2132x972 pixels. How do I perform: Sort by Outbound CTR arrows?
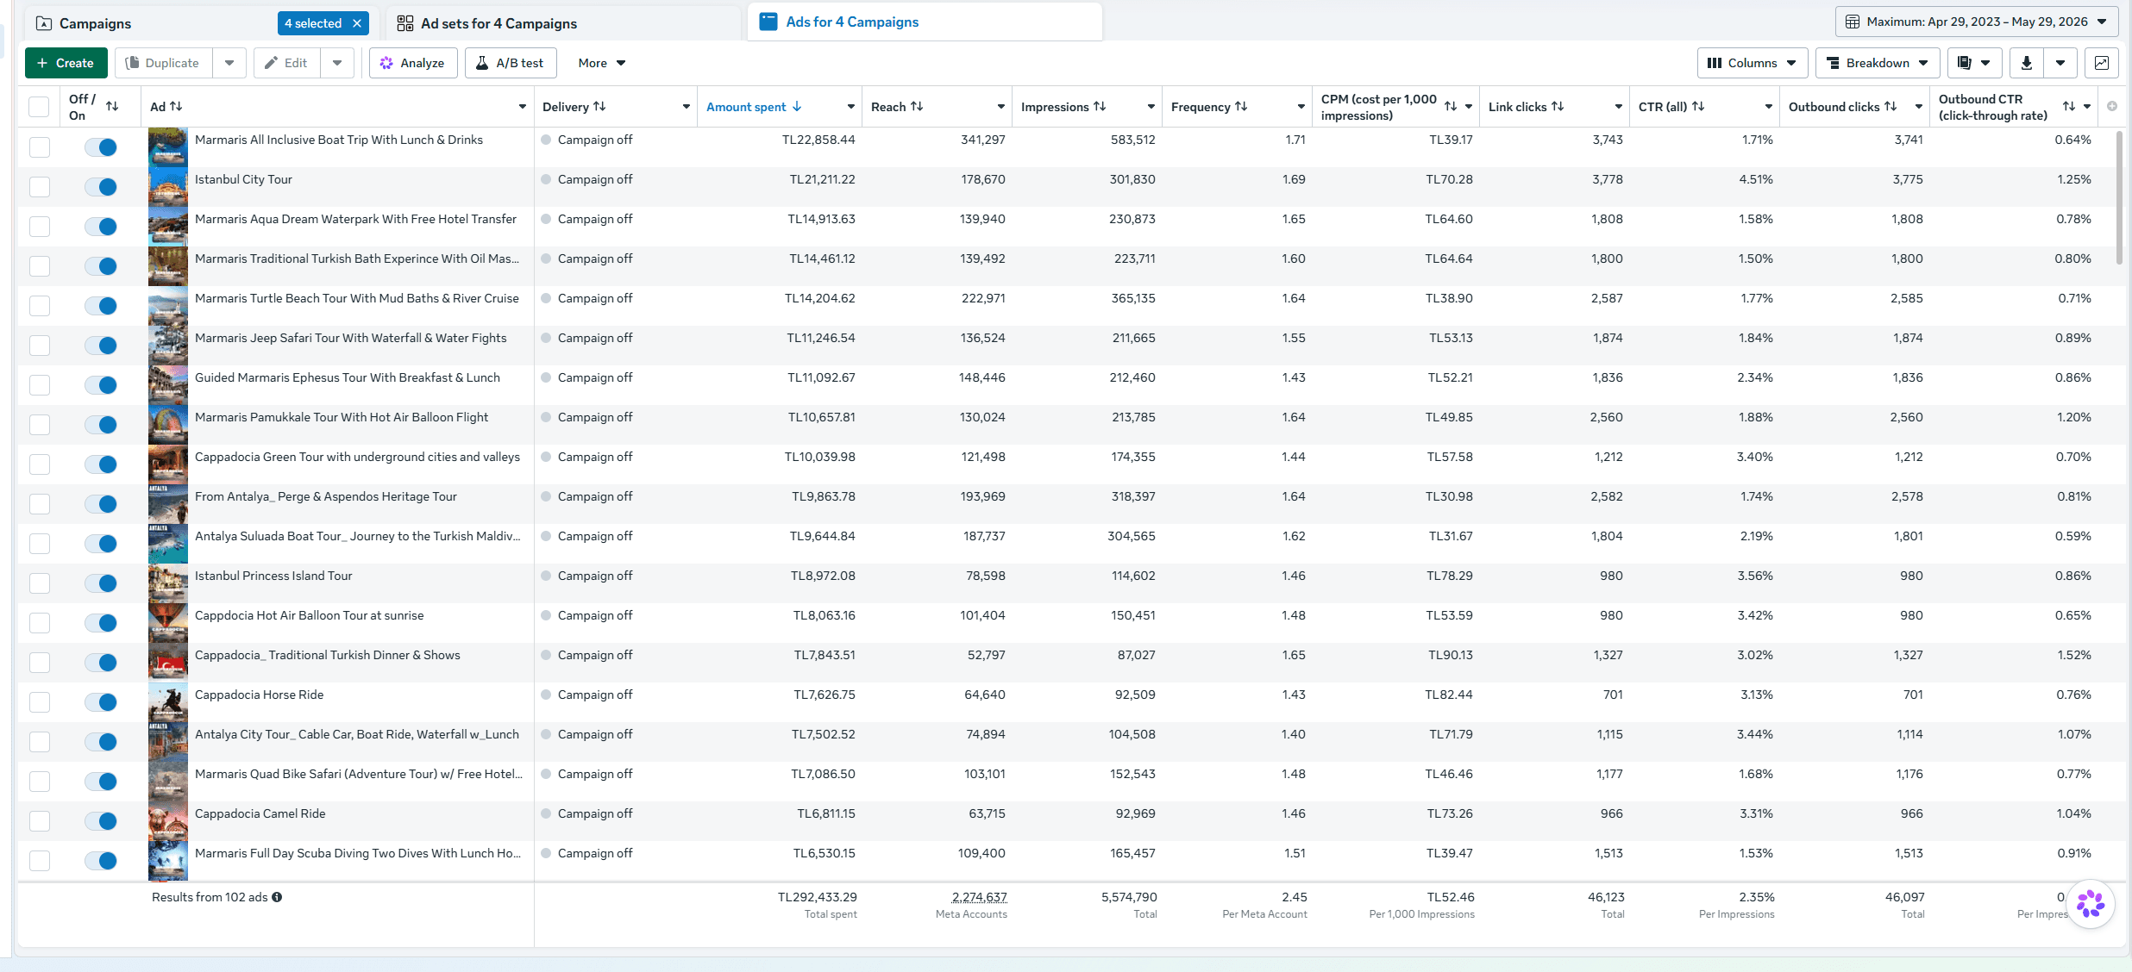click(2069, 106)
